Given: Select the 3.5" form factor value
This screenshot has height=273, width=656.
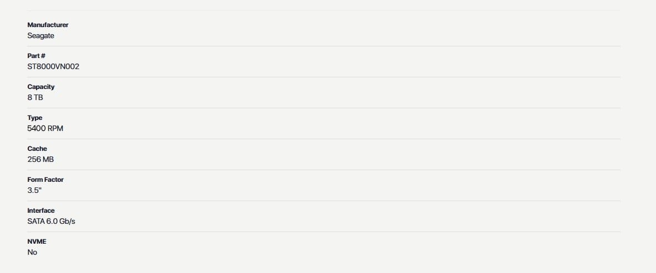Looking at the screenshot, I should 35,190.
